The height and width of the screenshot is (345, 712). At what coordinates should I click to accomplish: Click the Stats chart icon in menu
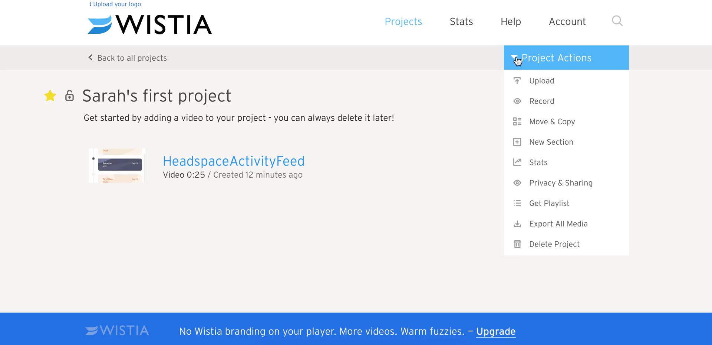point(517,162)
